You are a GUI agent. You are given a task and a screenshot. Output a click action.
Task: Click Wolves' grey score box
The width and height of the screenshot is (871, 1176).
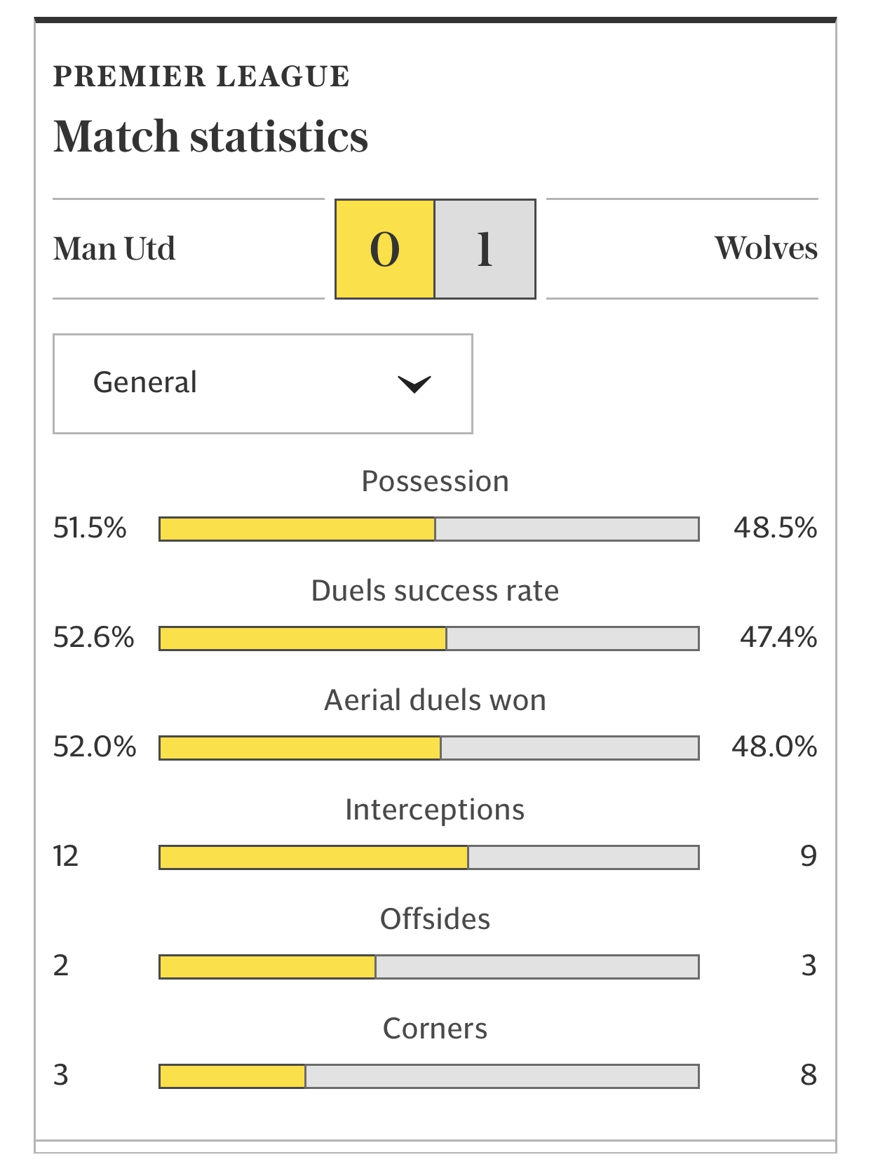(485, 249)
